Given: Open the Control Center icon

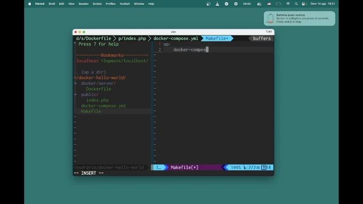Looking at the screenshot, I should pyautogui.click(x=304, y=4).
